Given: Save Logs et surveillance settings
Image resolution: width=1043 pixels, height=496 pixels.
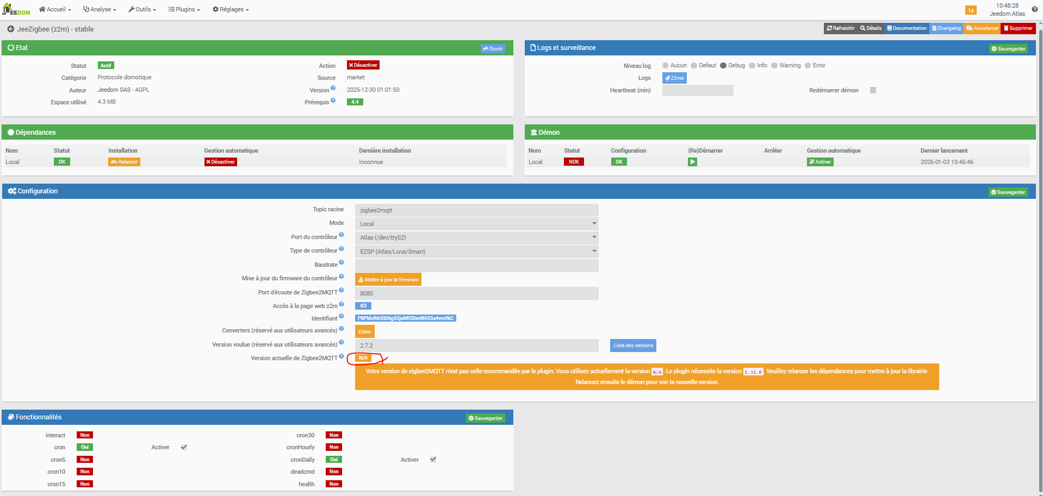Looking at the screenshot, I should (x=1008, y=49).
